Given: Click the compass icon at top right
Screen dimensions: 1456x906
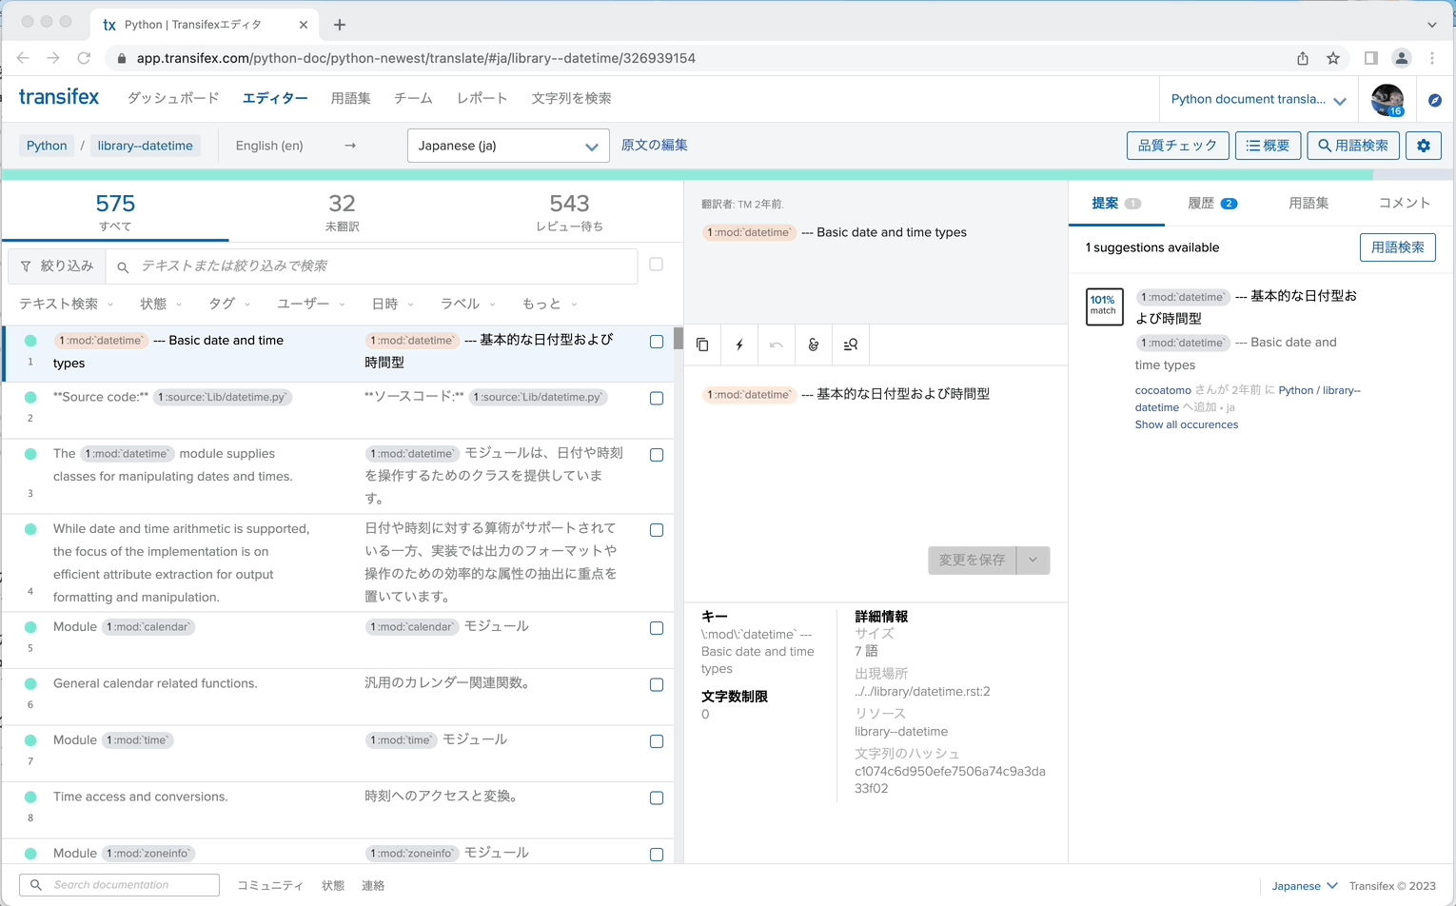Looking at the screenshot, I should [1435, 100].
